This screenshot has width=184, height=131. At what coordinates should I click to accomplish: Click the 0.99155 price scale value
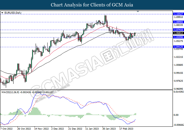coord(178,73)
